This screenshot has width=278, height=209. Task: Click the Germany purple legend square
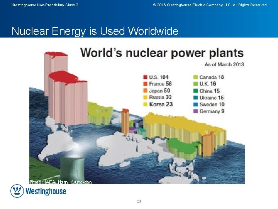195,111
